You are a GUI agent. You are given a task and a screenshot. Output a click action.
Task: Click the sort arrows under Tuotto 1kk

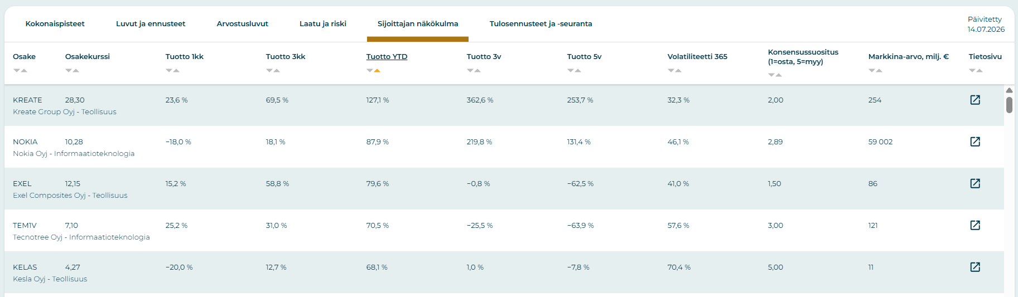click(x=172, y=70)
